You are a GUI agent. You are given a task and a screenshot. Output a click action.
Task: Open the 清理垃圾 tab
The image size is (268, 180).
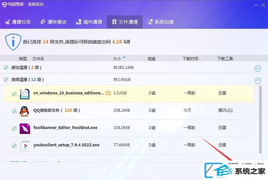pyautogui.click(x=18, y=22)
